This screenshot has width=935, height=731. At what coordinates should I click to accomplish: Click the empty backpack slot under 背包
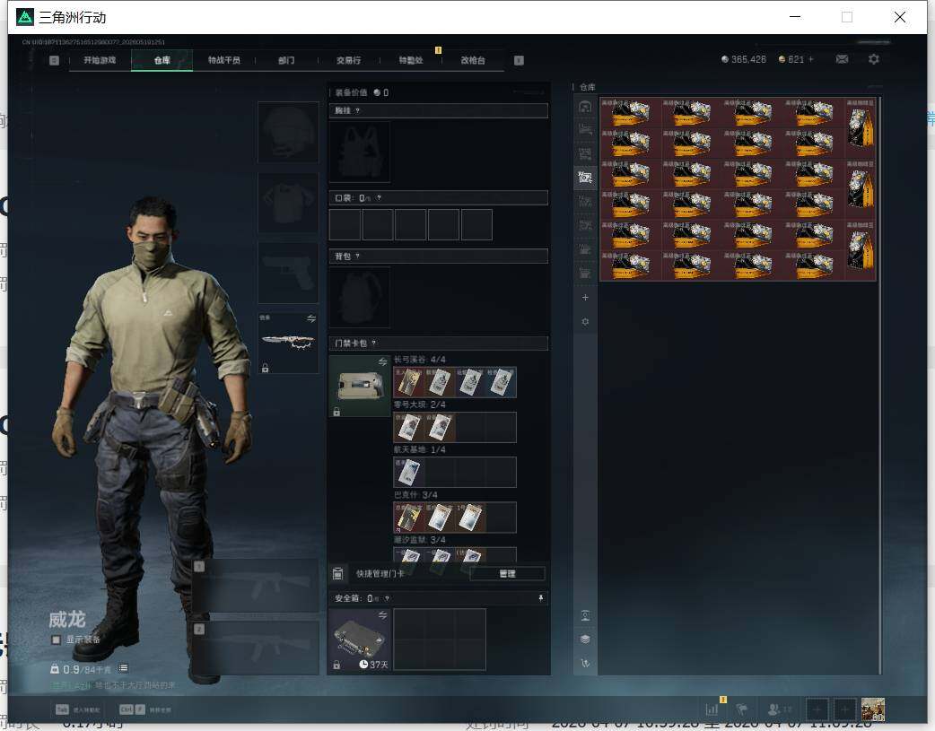[x=360, y=297]
